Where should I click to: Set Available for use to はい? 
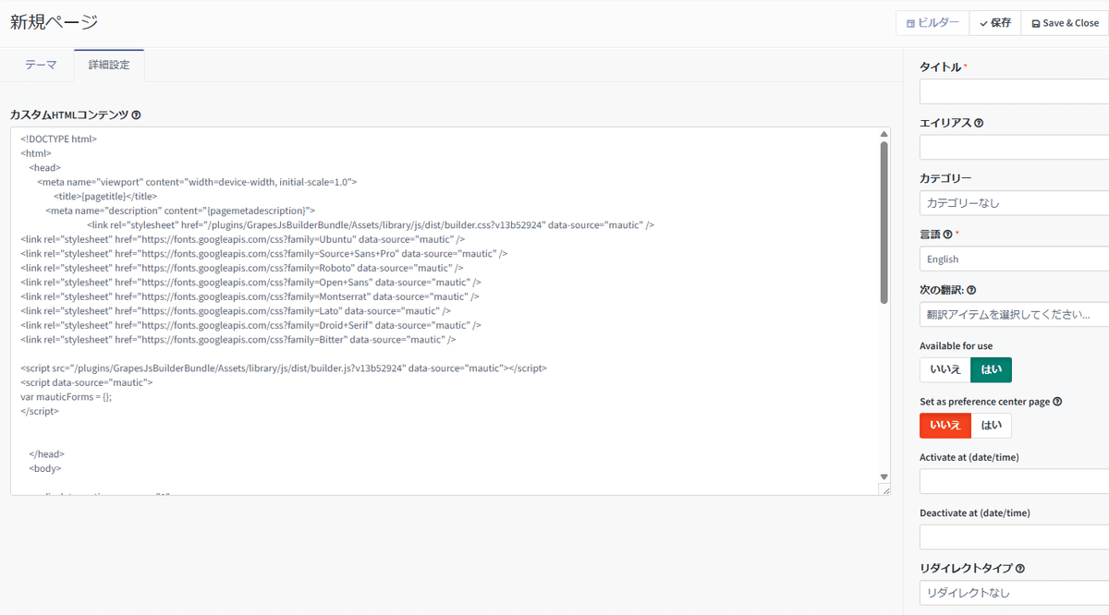(991, 370)
